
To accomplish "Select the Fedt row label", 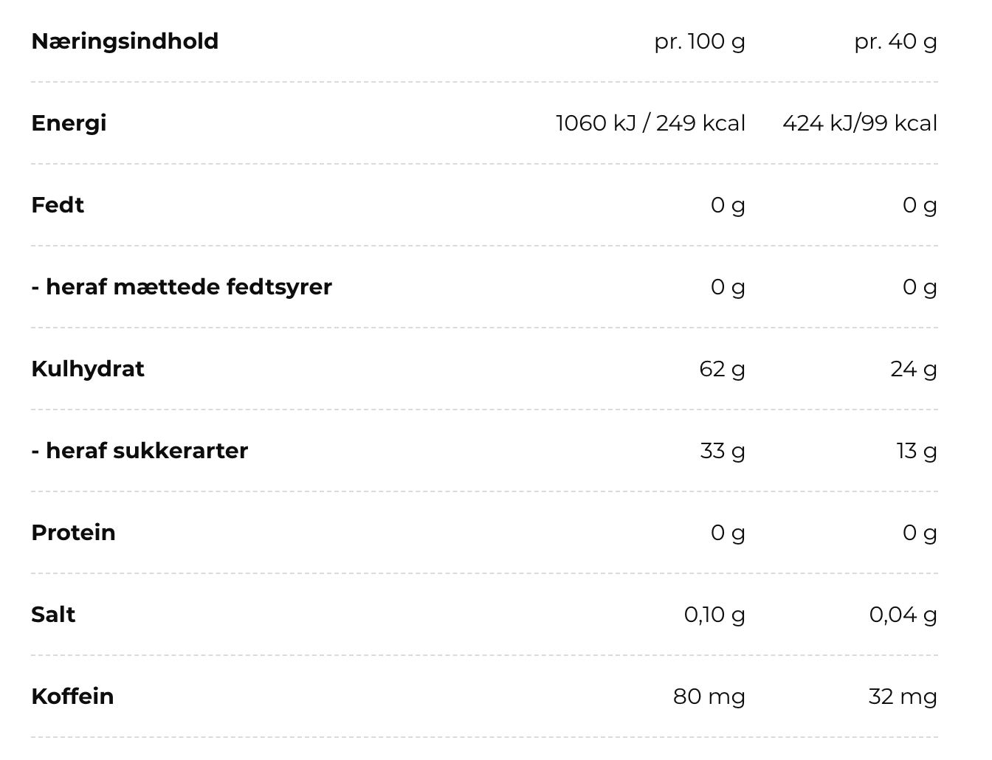I will (x=58, y=205).
